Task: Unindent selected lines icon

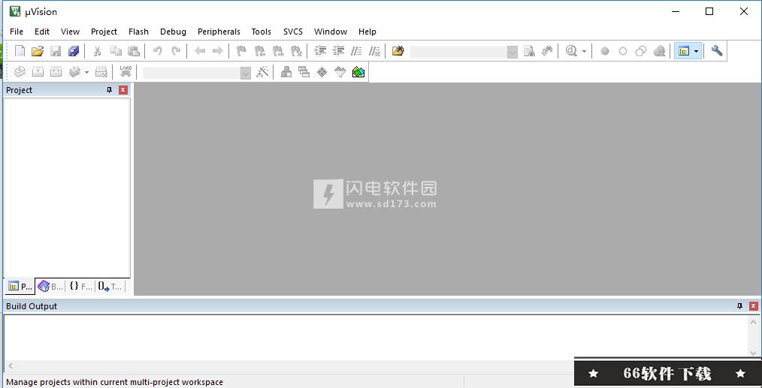Action: point(337,50)
